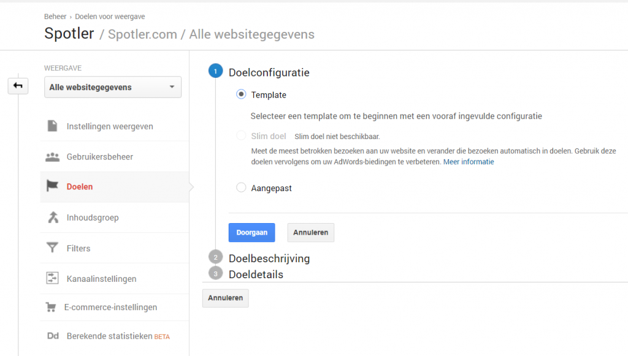Click the back arrow icon button

coord(18,86)
